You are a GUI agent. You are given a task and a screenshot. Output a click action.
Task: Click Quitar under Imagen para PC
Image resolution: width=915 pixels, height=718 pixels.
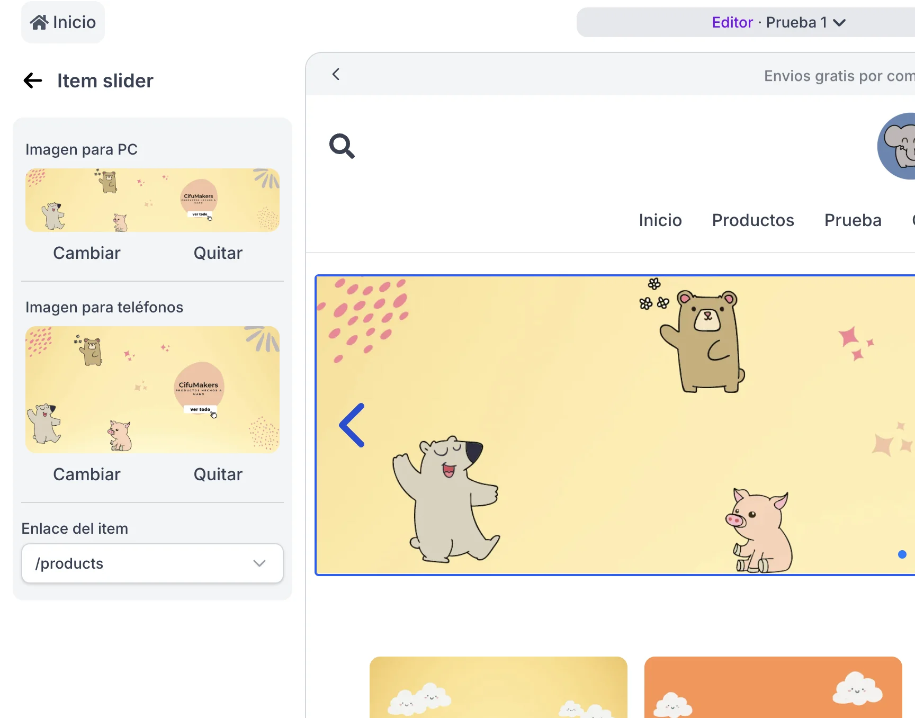pos(218,253)
